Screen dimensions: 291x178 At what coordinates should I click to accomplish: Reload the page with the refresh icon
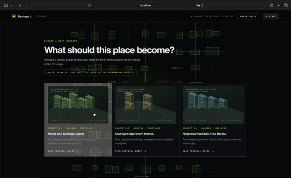pyautogui.click(x=202, y=5)
